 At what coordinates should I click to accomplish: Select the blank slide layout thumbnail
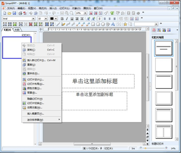[164, 65]
